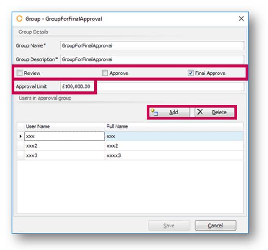Close the GroupForFinalApproval dialog window
The image size is (268, 250).
coord(241,18)
